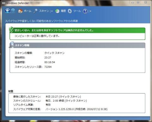
Task: Click the house Home icon
Action: (x=20, y=11)
